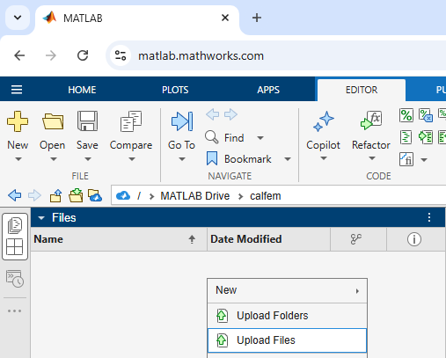Screen dimensions: 446x358
Task: Reload the browser page
Action: coord(83,55)
